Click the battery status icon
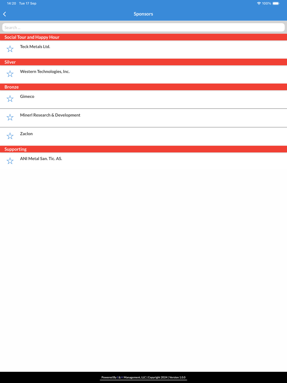This screenshot has width=287, height=383. [276, 3]
